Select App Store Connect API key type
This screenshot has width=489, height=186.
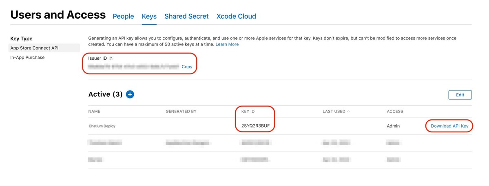[x=34, y=48]
